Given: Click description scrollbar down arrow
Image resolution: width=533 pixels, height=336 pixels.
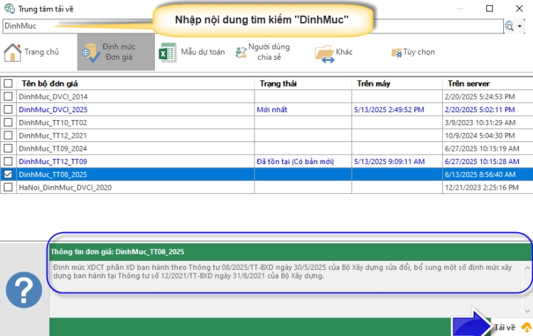Looking at the screenshot, I should [527, 311].
